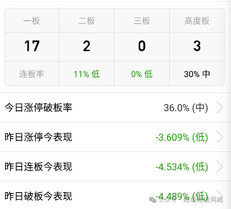Image resolution: width=231 pixels, height=209 pixels.
Task: Click the 30% 中 rate cell
Action: tap(197, 74)
